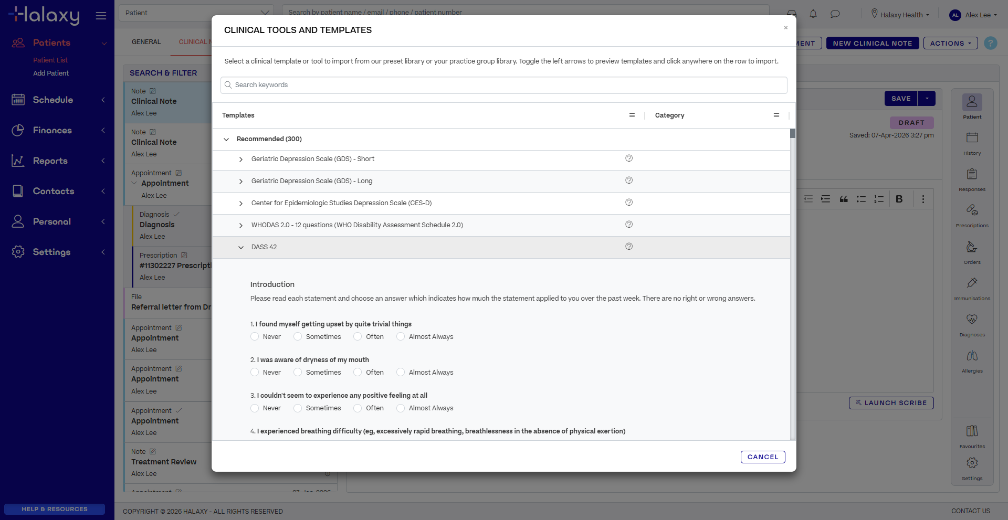Select Almost Always for question 2
The image size is (1008, 520).
pos(401,372)
